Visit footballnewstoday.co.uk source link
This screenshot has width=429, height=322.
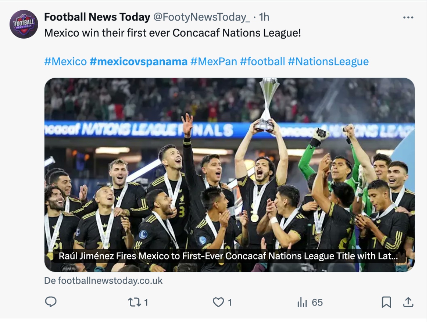coord(103,281)
